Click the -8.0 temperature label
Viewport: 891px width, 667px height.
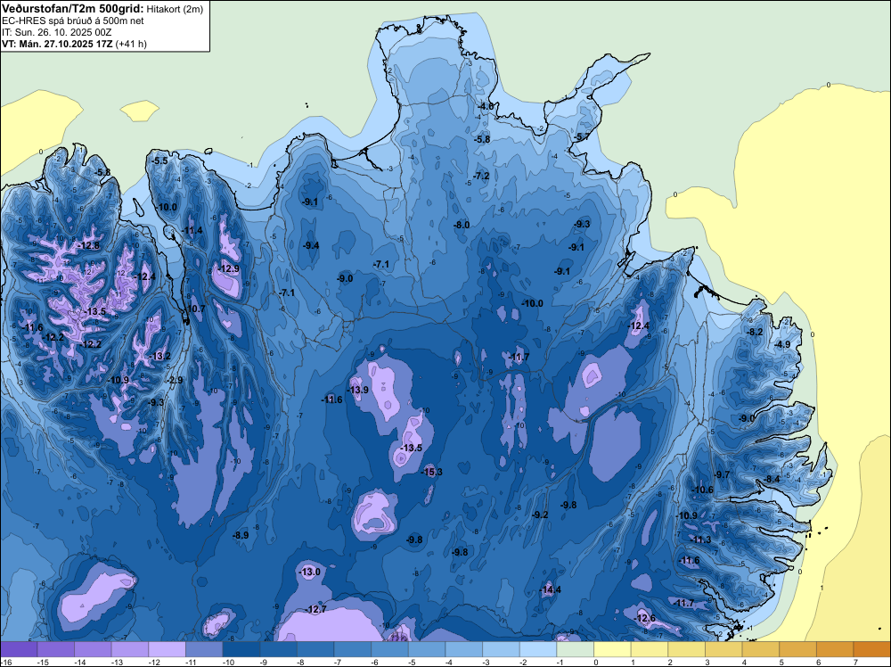click(462, 226)
